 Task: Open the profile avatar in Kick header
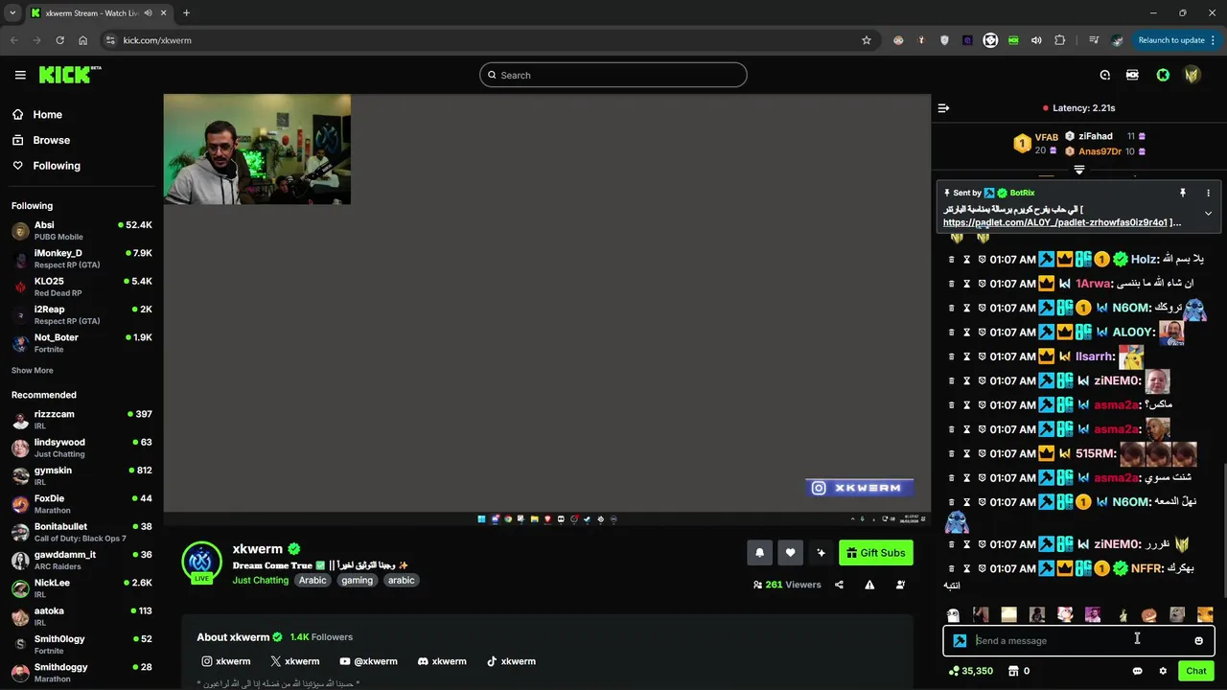1192,75
